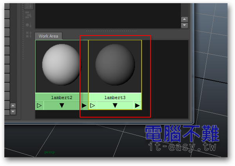Select the lambert3 material sphere swatch
This screenshot has width=235, height=166.
(115, 65)
